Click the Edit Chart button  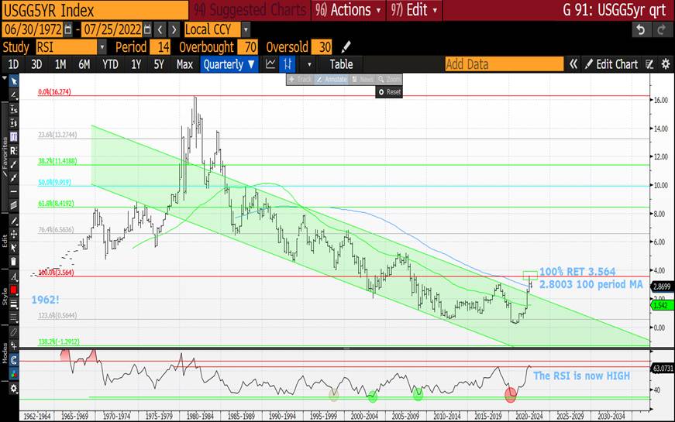click(x=611, y=64)
